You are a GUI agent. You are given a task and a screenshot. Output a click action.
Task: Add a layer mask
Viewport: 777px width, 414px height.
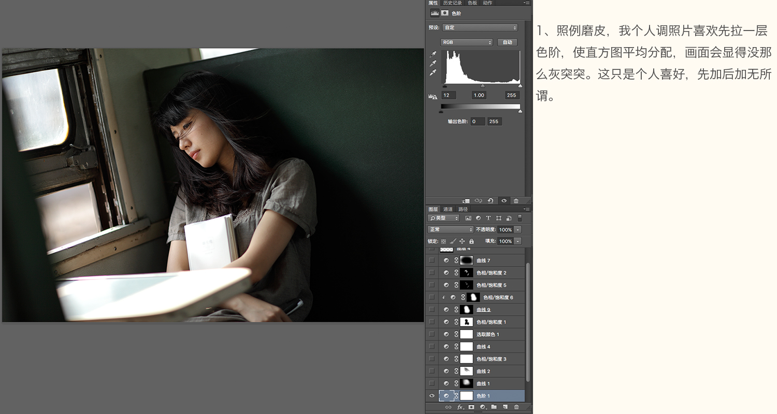click(471, 407)
